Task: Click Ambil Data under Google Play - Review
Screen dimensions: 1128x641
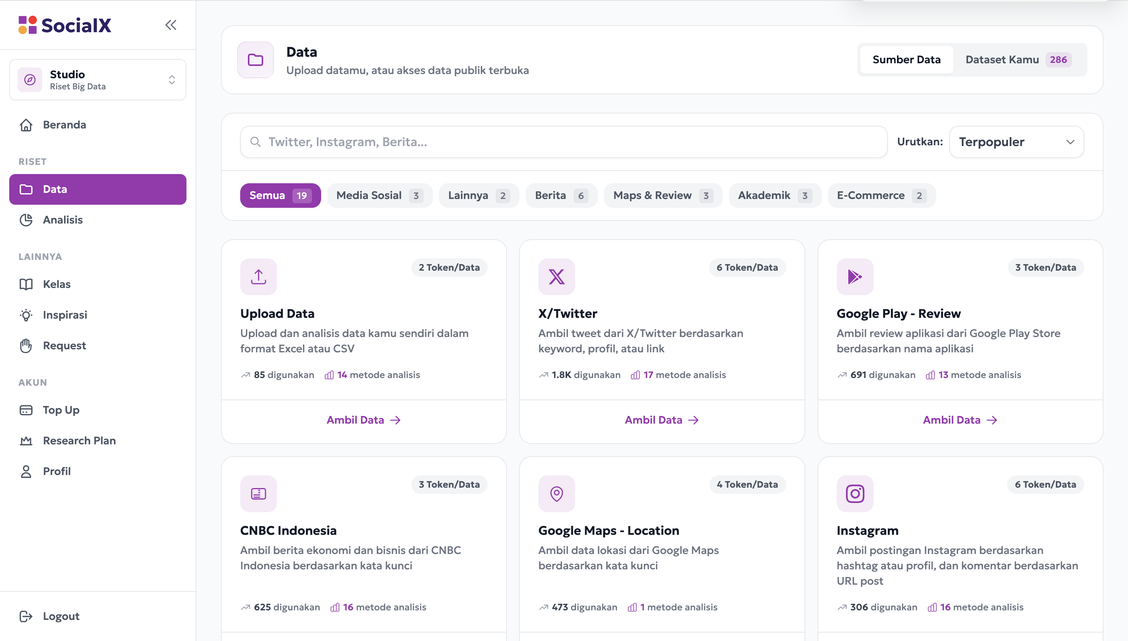Action: [960, 420]
